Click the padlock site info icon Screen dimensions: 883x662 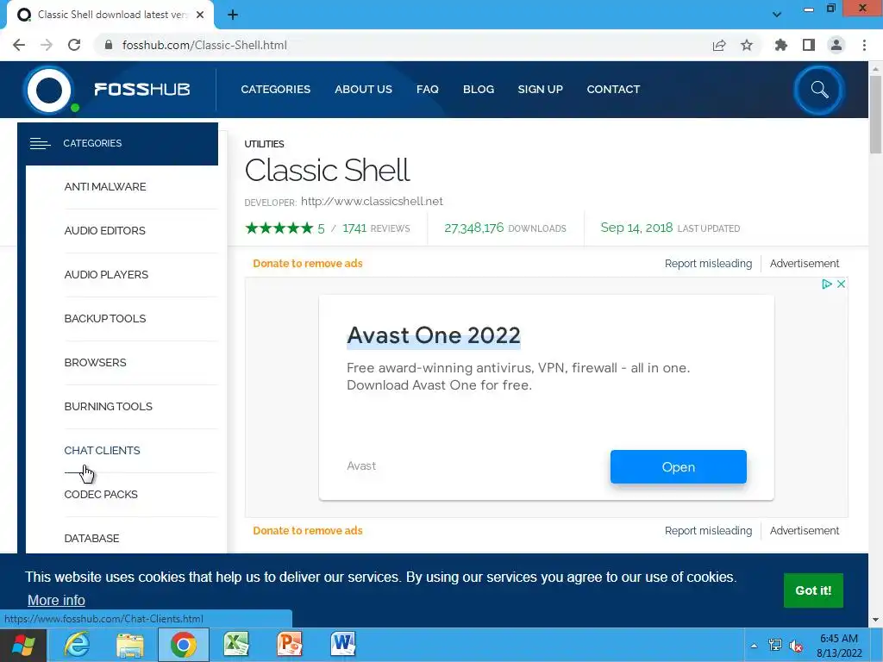(109, 45)
